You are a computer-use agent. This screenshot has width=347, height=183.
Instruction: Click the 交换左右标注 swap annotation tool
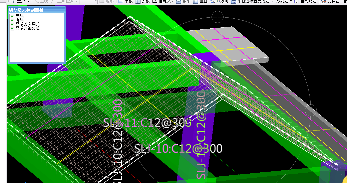(x=334, y=1)
